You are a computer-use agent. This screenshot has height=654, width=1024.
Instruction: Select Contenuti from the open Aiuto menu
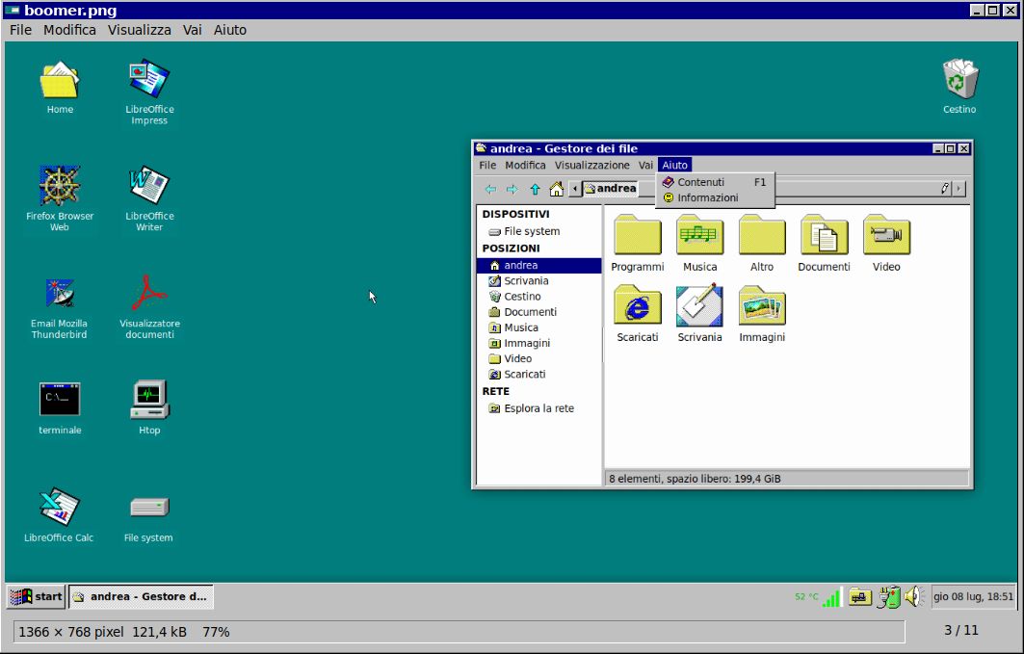(x=698, y=182)
